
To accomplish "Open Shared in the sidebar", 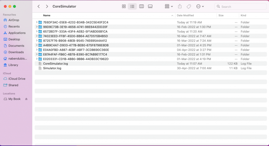I will [13, 85].
